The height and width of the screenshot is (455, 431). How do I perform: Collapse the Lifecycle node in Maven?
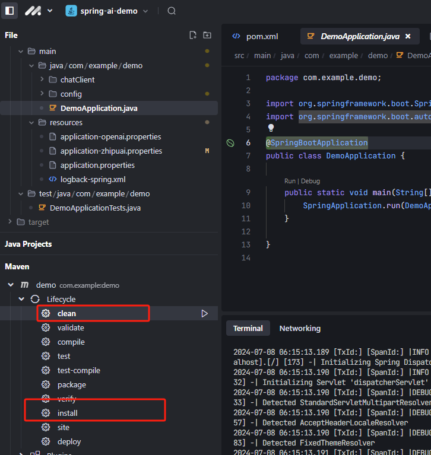point(22,299)
